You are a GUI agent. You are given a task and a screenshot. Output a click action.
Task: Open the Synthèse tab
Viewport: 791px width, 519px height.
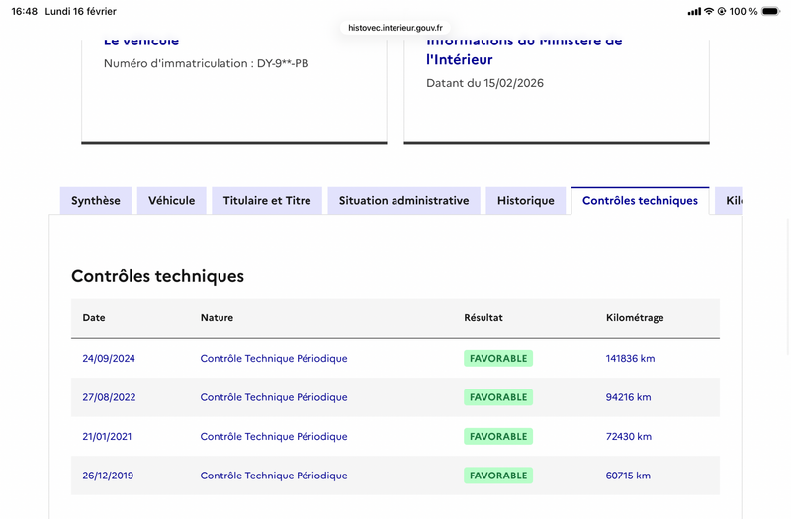[96, 201]
